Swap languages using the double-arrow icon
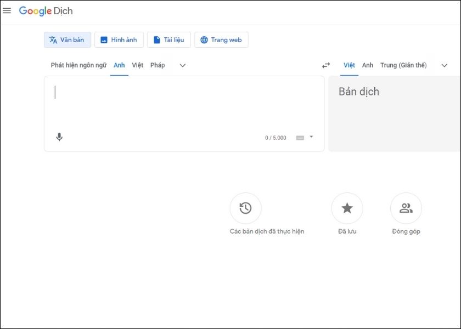461x329 pixels. (x=325, y=65)
